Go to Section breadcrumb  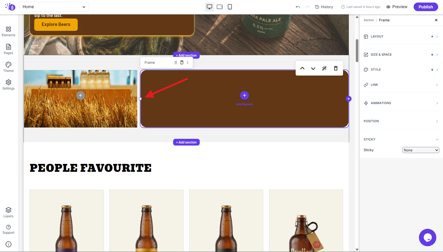coord(369,20)
